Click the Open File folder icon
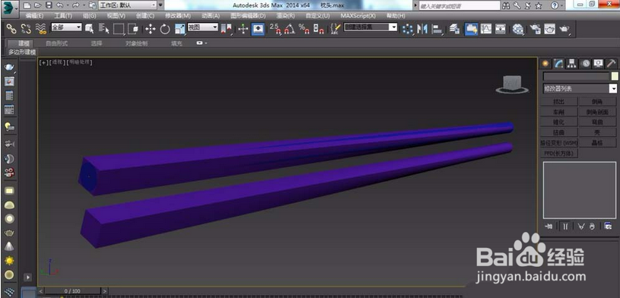Screen dimensions: 620x298 (38, 5)
